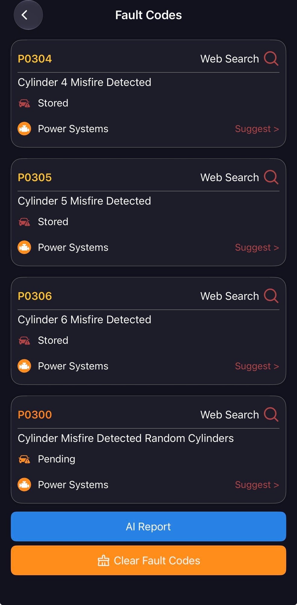Click the search icon for P0304

[x=271, y=58]
